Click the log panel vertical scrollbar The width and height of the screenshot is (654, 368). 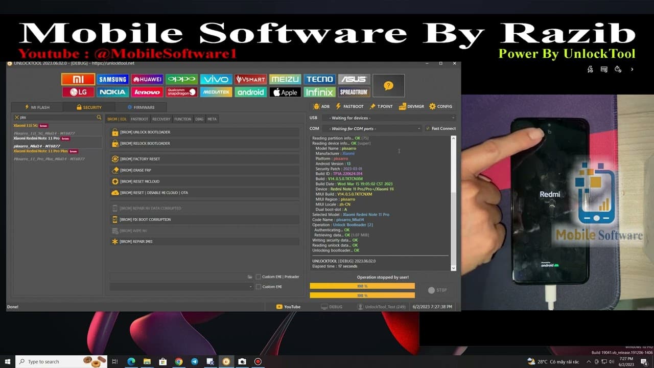[453, 203]
